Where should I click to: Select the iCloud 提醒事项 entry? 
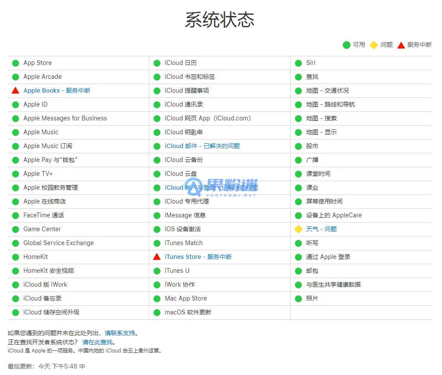click(x=187, y=91)
